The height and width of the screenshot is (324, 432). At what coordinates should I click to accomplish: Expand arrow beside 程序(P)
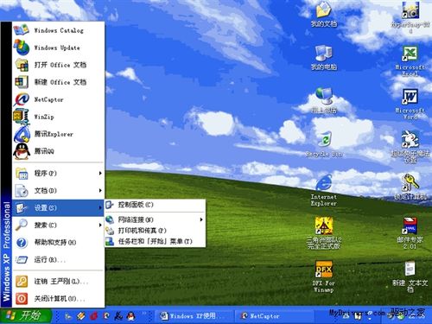100,173
